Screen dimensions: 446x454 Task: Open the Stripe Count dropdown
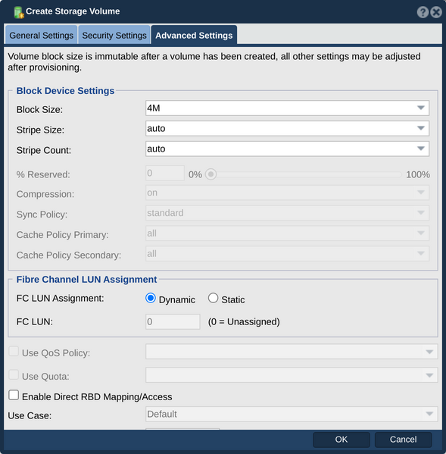287,149
